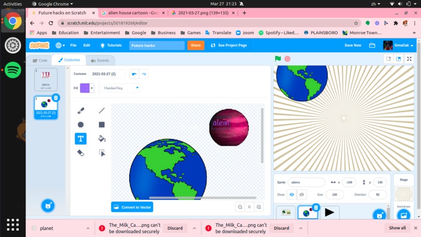Screen dimensions: 421x237
Task: Select the Fill bucket tool
Action: [101, 139]
